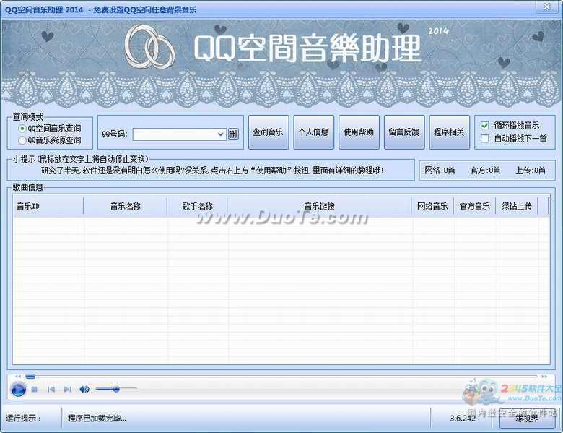Click the 绿钻上传 column header
563x433 pixels.
coord(516,206)
